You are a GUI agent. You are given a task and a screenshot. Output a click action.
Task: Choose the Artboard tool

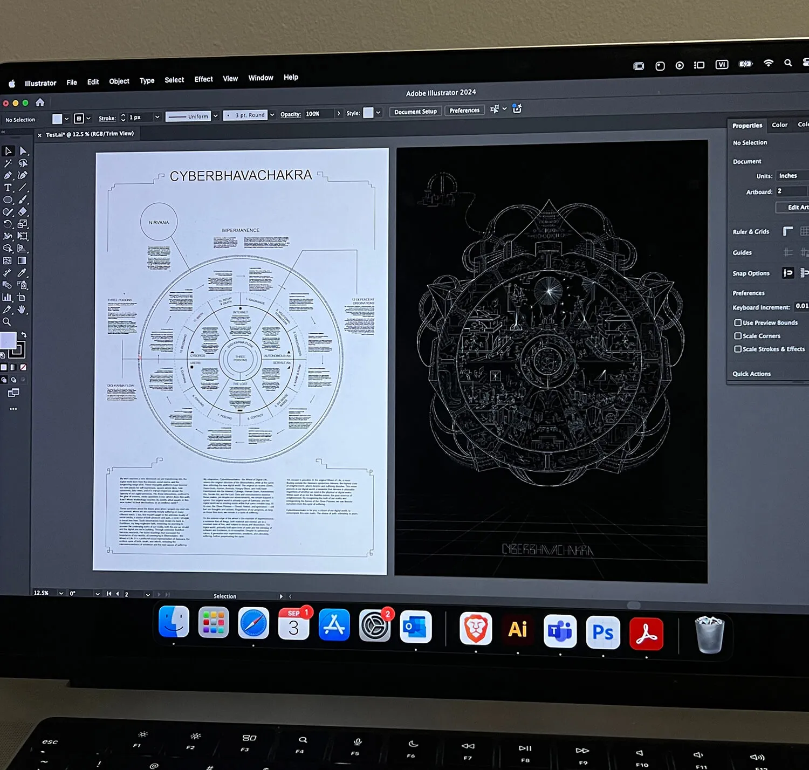(22, 297)
